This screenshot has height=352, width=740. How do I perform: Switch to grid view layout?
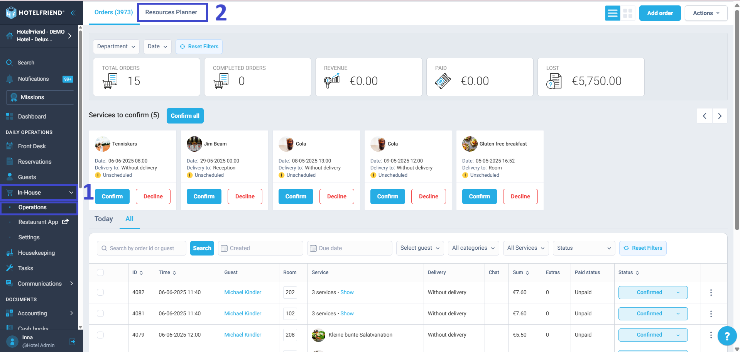point(628,13)
